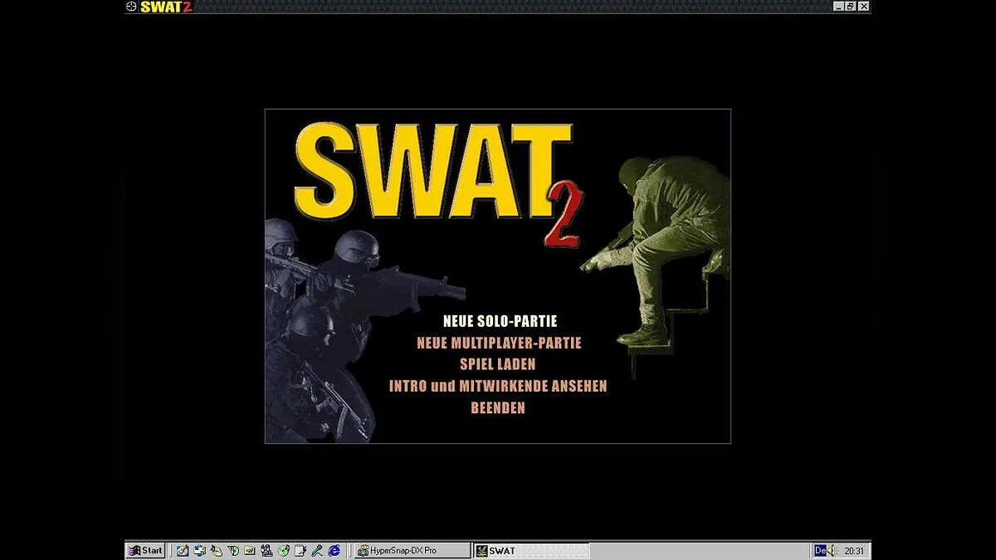
Task: Select SPIEL LADEN to load a game
Action: tap(498, 364)
